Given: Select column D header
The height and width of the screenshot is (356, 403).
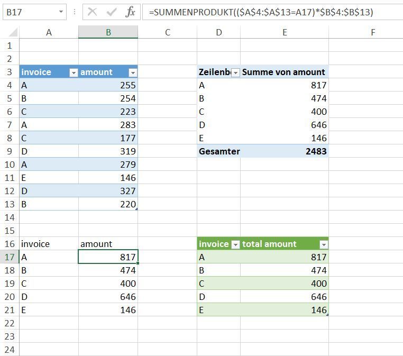Looking at the screenshot, I should 219,32.
